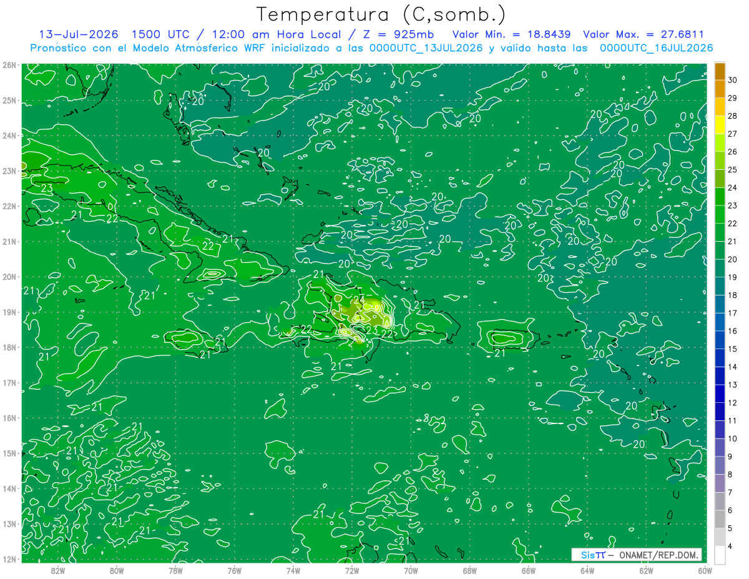Screen dimensions: 749x579
Task: Click the longitude label '82W'
Action: (x=57, y=570)
